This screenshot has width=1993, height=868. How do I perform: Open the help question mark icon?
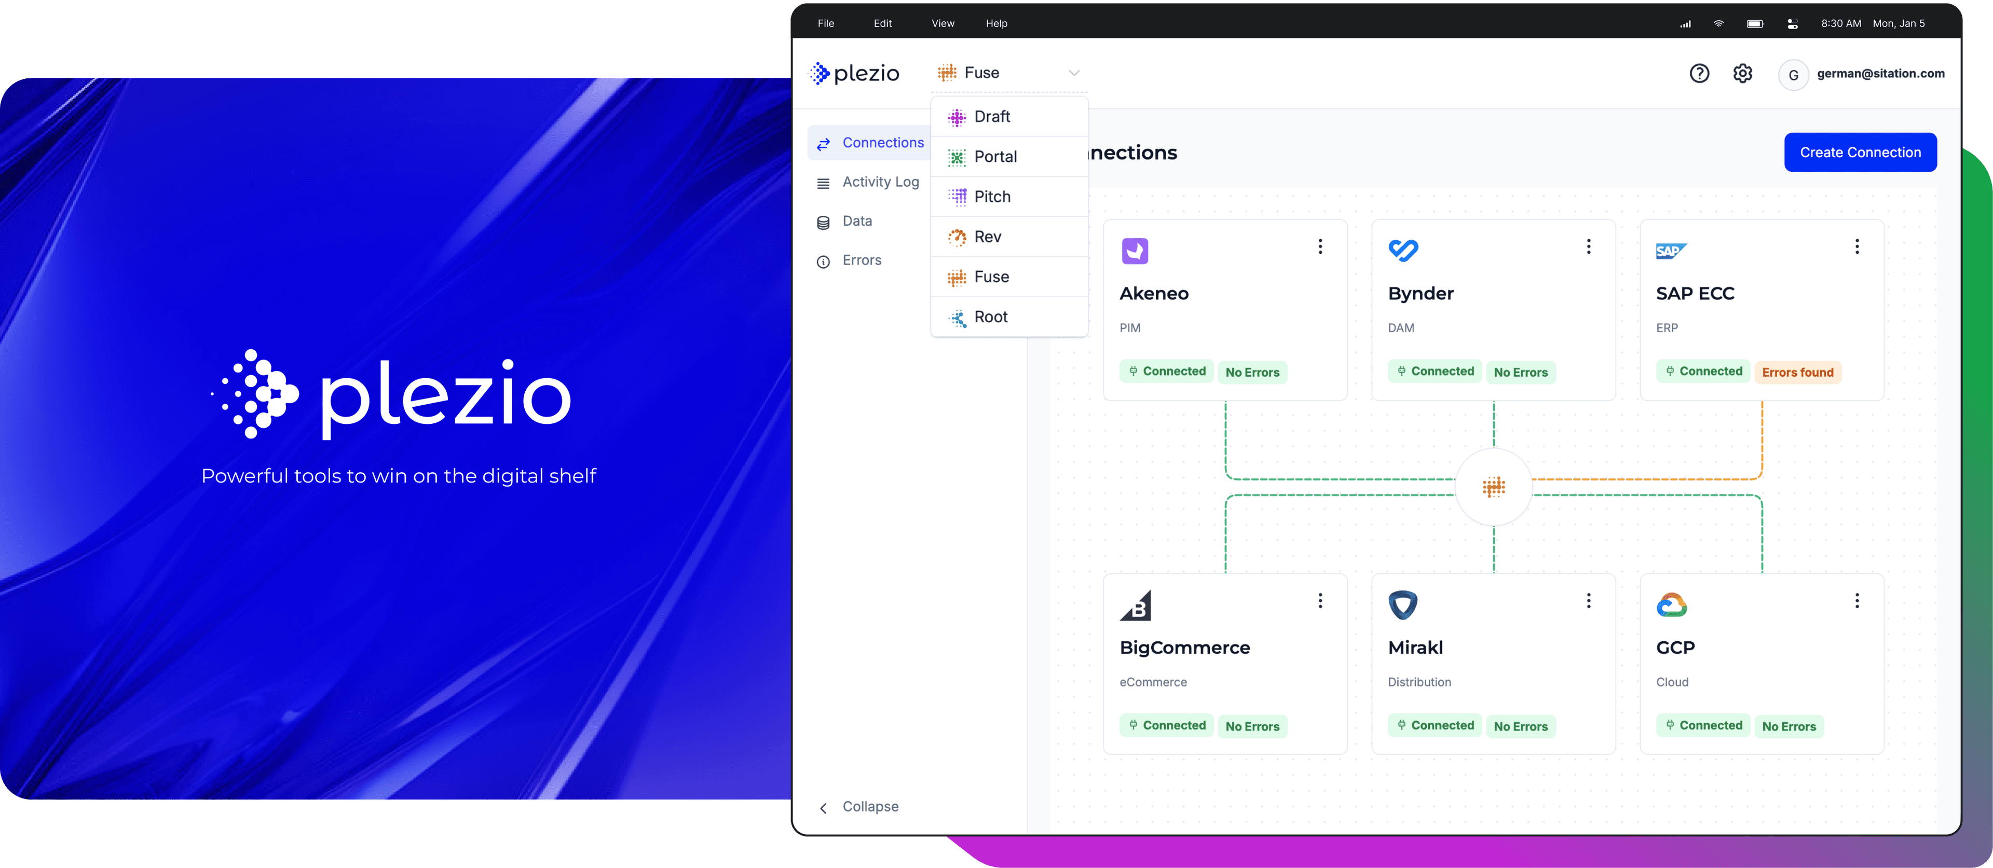click(x=1699, y=74)
